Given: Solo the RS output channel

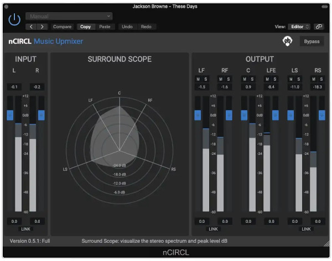Looking at the screenshot, I should pyautogui.click(x=321, y=79).
